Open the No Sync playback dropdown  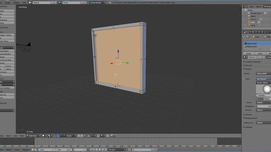click(117, 149)
